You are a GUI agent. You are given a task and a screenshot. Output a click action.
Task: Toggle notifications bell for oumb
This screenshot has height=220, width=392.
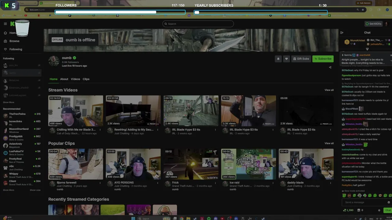coord(278,59)
